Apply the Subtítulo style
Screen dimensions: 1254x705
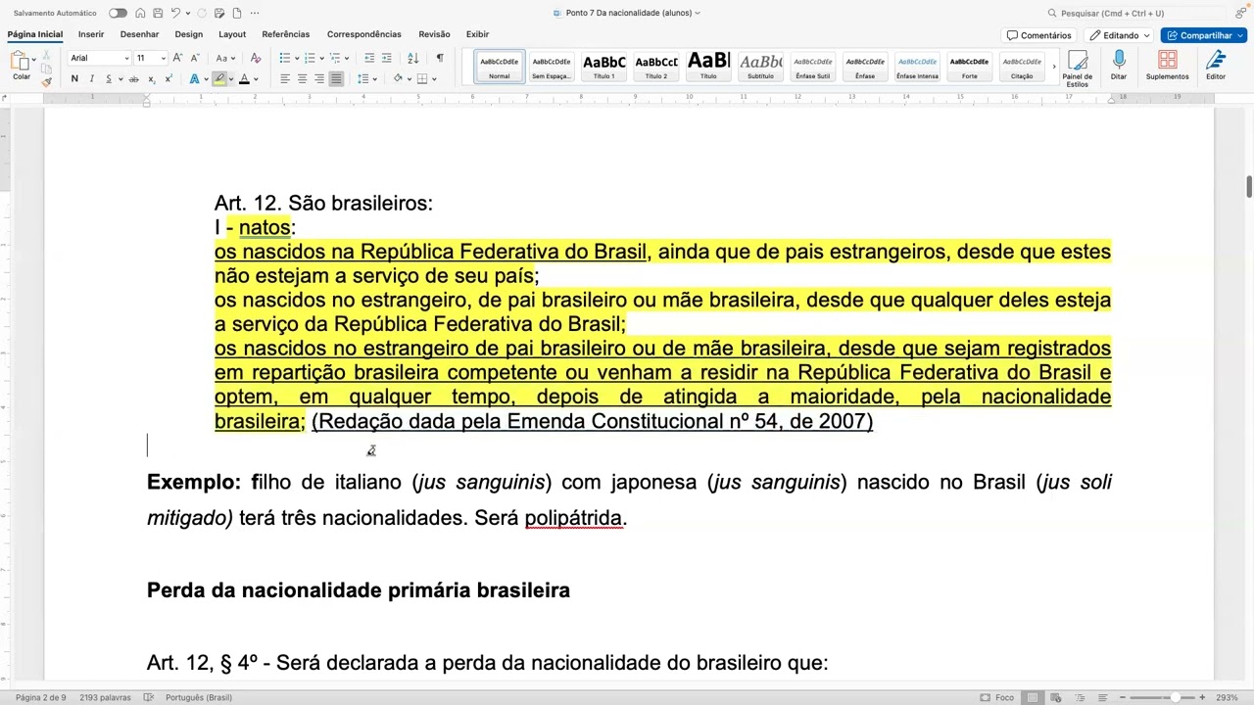click(760, 66)
